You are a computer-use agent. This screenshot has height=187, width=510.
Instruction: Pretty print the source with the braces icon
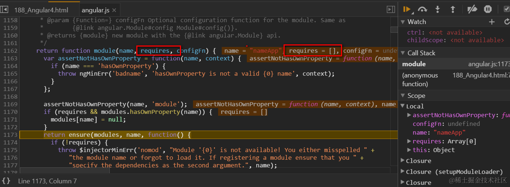point(6,181)
